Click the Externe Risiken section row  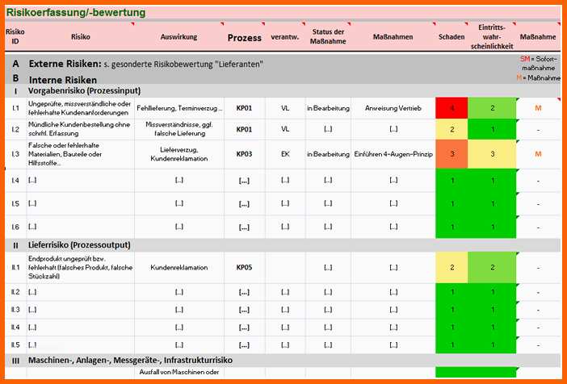[145, 63]
